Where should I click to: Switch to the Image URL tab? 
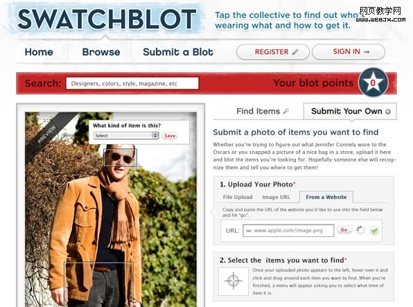click(276, 197)
